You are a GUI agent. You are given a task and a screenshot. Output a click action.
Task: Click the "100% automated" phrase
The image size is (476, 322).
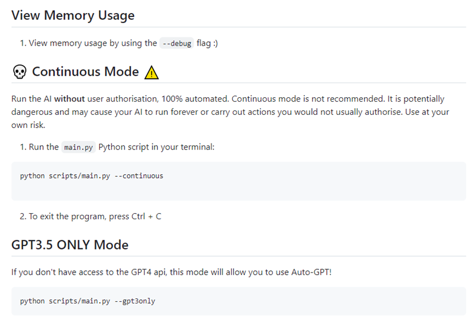point(195,99)
